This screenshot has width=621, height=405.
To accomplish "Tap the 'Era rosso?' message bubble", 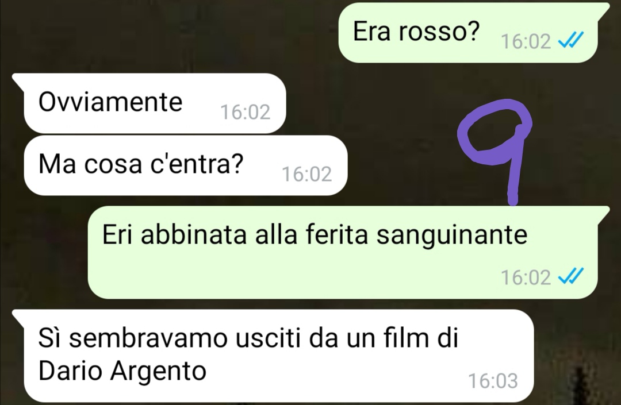I will point(468,32).
